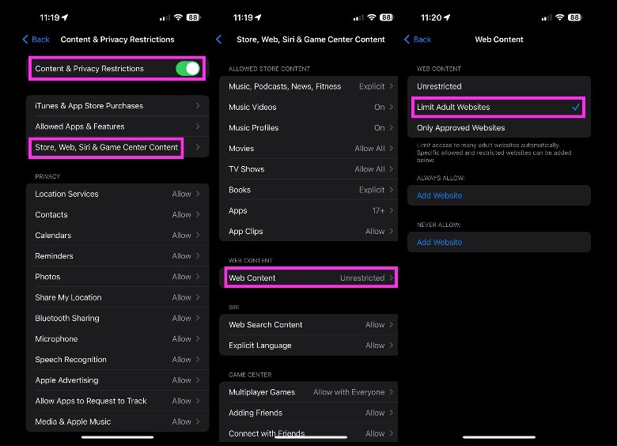
Task: Tap Wi-Fi icon in first phone status bar
Action: pyautogui.click(x=178, y=17)
